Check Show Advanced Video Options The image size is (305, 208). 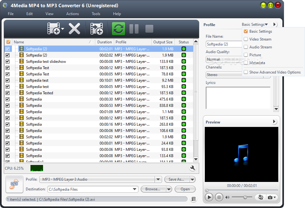click(246, 72)
